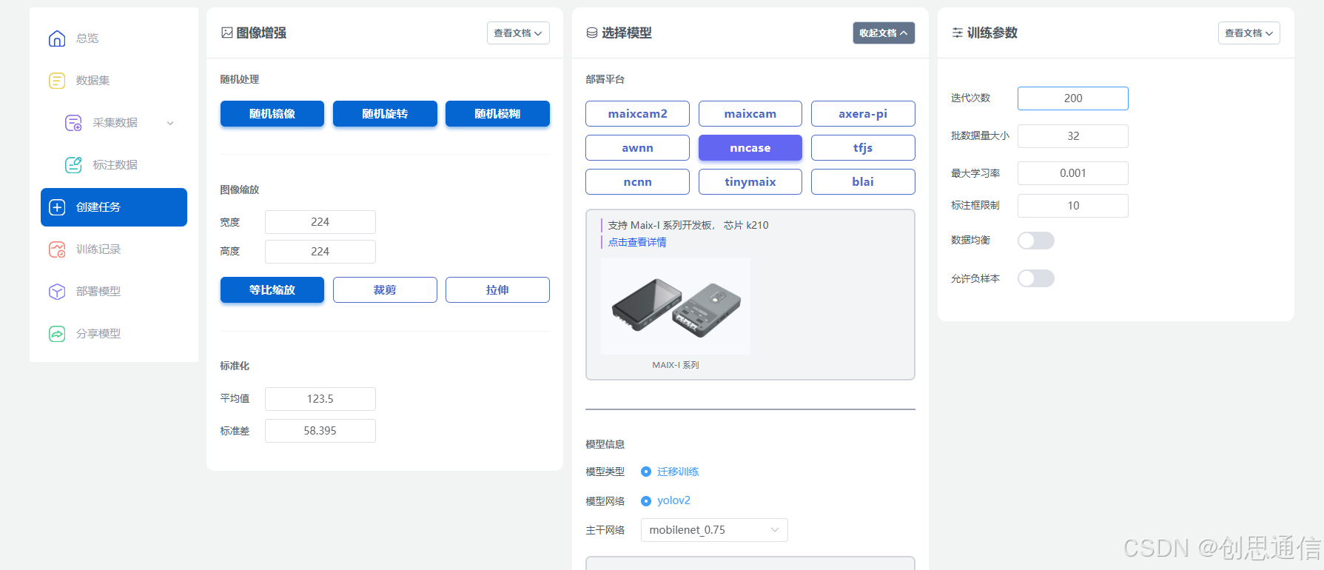The width and height of the screenshot is (1324, 570).
Task: Select the awnn platform
Action: pyautogui.click(x=637, y=148)
